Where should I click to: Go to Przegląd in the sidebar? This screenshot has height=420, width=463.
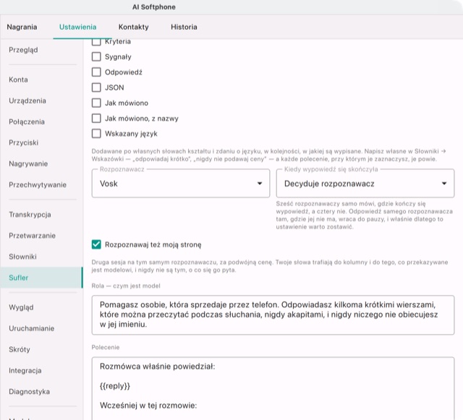[41, 50]
